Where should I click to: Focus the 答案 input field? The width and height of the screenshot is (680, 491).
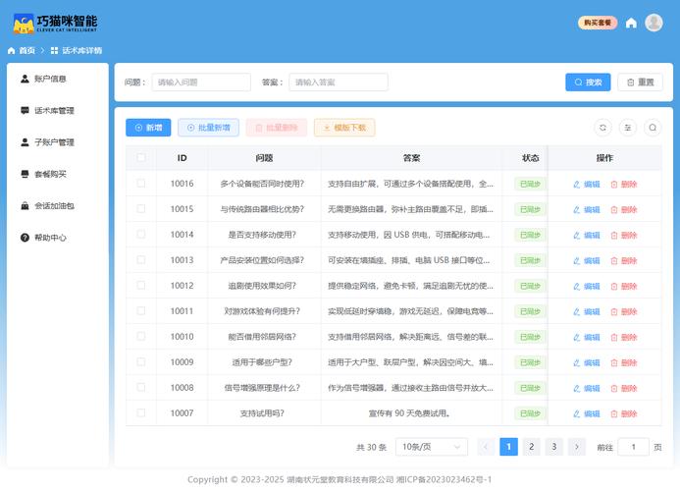tap(339, 82)
